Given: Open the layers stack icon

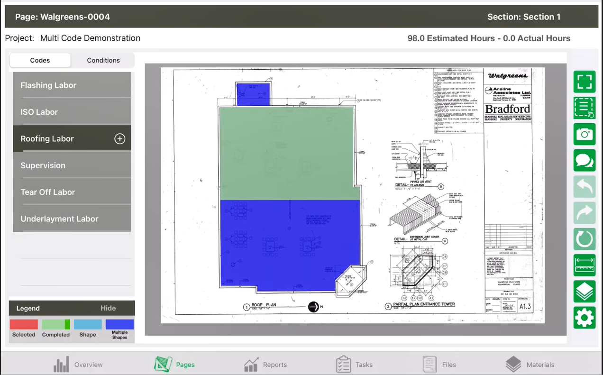Looking at the screenshot, I should [x=585, y=292].
